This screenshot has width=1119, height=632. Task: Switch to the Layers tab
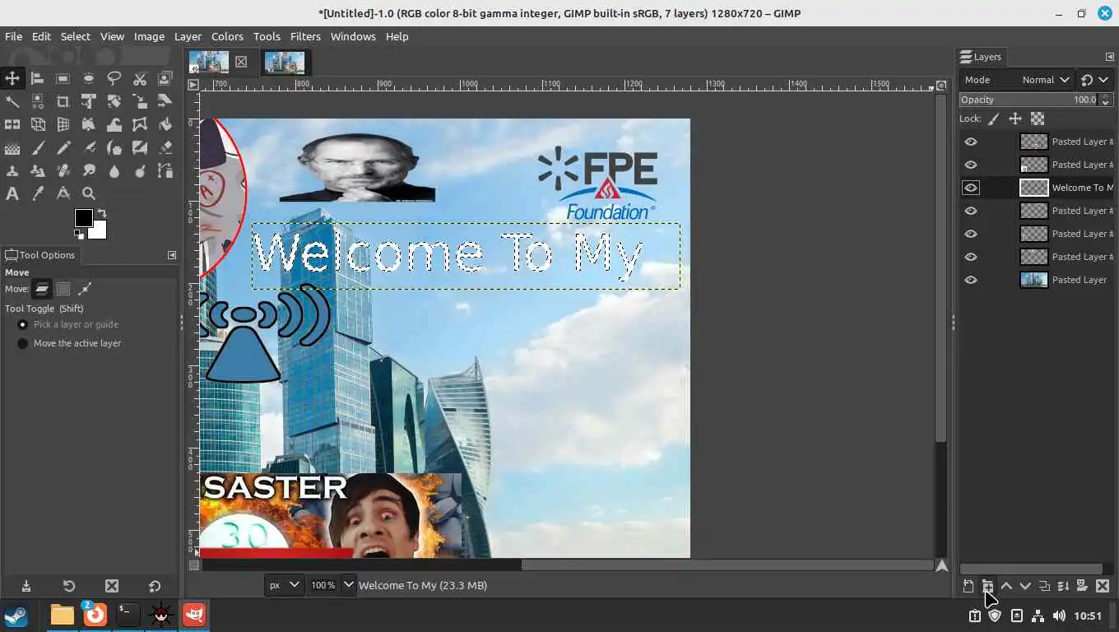[980, 57]
